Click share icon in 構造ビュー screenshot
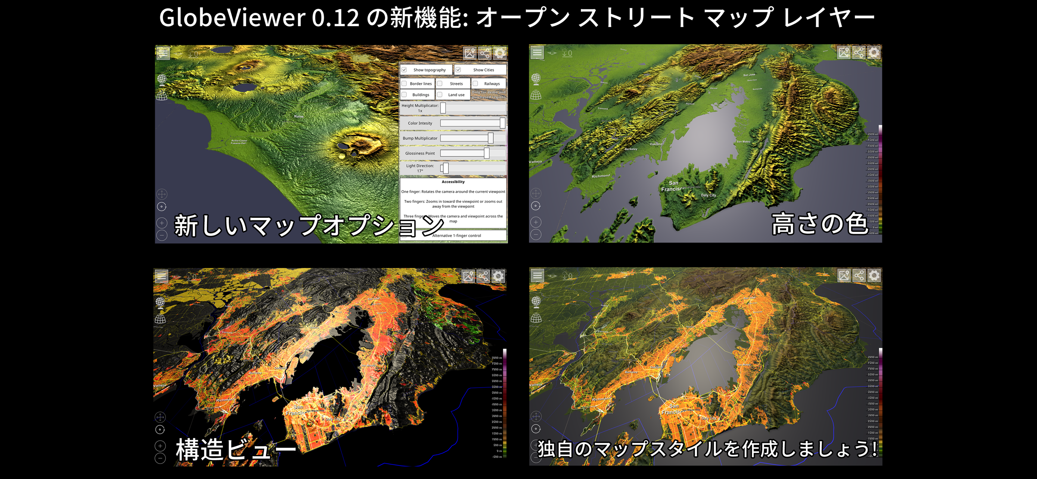This screenshot has height=479, width=1037. click(483, 276)
